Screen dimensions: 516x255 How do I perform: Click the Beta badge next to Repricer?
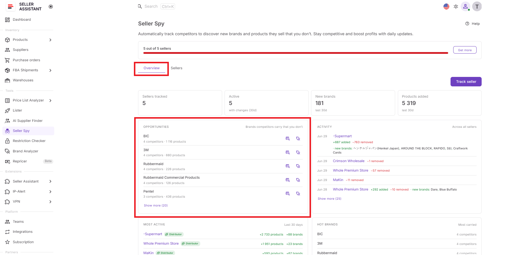tap(48, 161)
